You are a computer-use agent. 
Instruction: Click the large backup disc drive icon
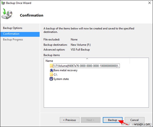(7, 14)
